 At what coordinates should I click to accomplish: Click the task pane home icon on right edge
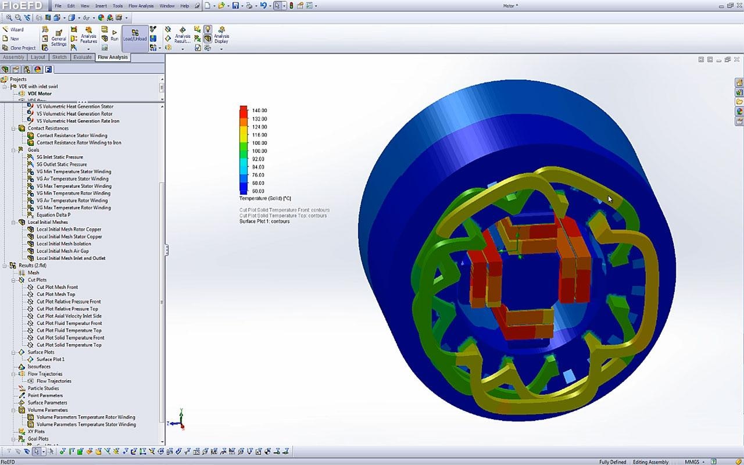[739, 83]
